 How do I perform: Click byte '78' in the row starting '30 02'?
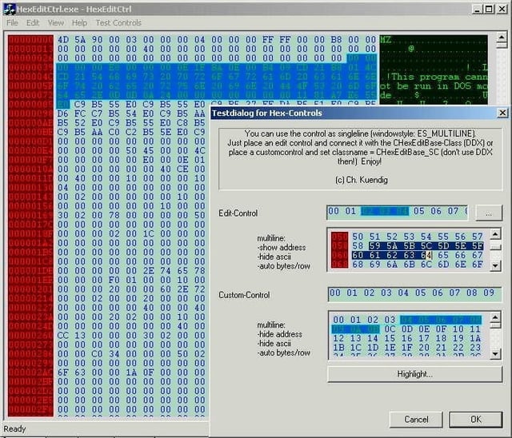[114, 215]
